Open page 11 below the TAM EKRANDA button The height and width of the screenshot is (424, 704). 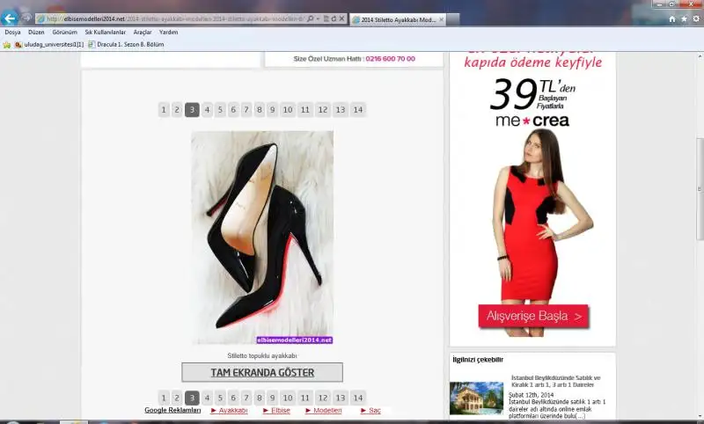(305, 398)
